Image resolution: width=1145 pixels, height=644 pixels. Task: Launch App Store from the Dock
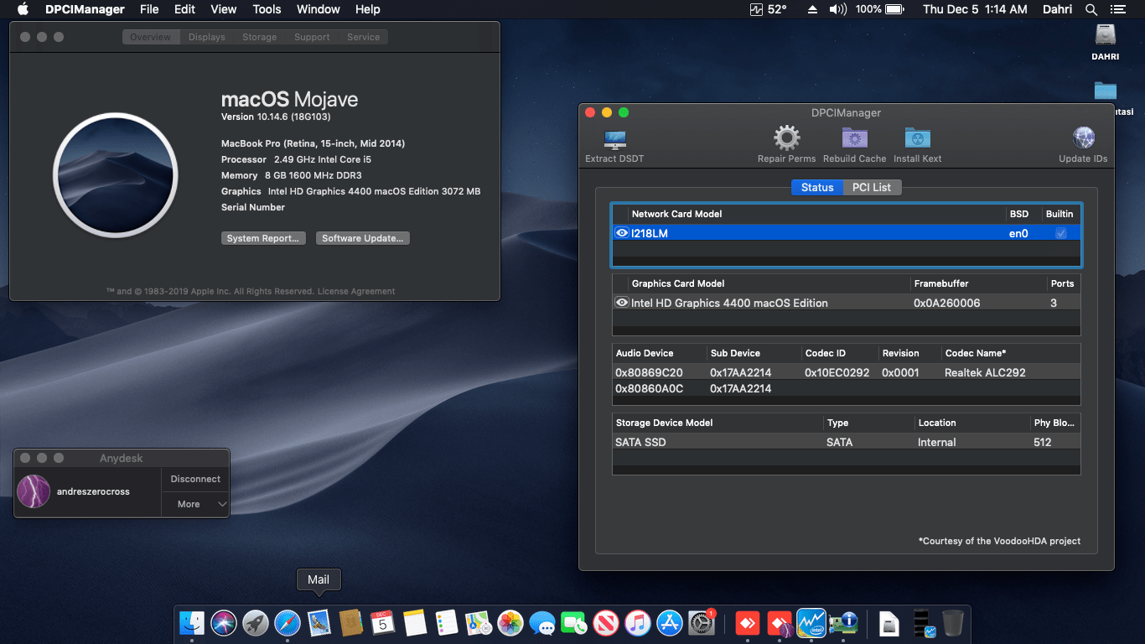pyautogui.click(x=670, y=623)
